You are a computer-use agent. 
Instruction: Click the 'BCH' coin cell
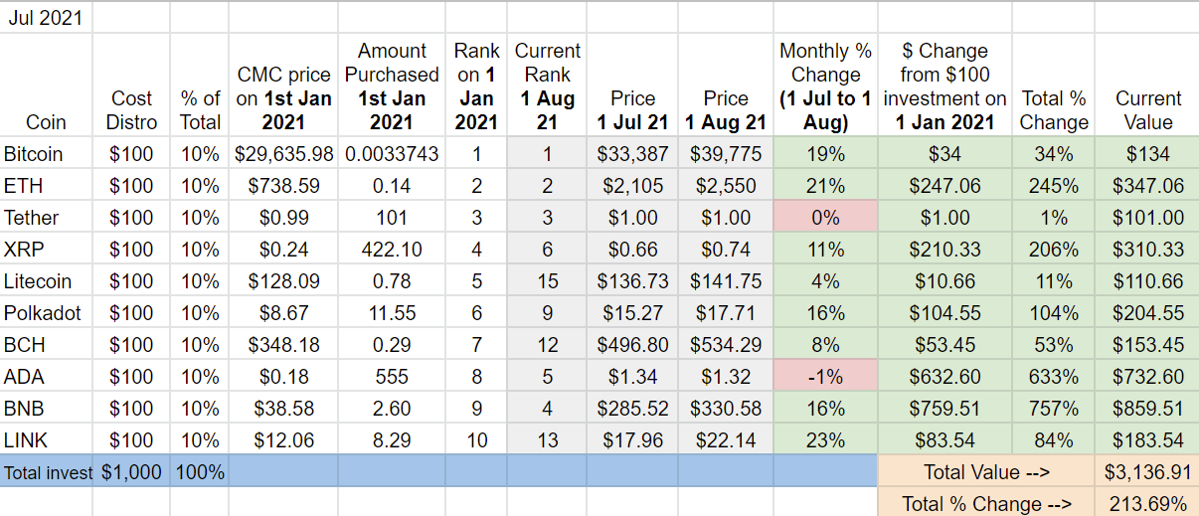[x=47, y=345]
